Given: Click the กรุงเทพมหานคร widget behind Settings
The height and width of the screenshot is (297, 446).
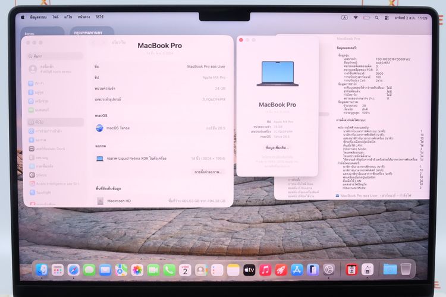Looking at the screenshot, I should 92,31.
